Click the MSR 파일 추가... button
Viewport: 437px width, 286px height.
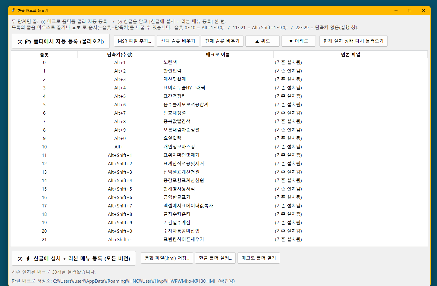(134, 41)
